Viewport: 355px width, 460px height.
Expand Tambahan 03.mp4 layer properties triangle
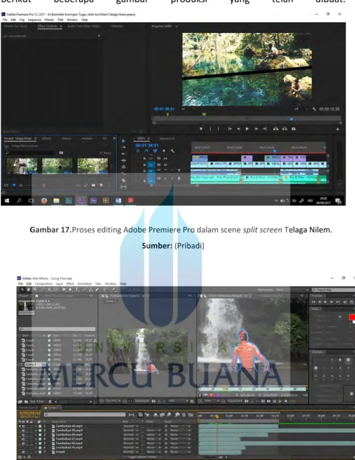coord(36,439)
